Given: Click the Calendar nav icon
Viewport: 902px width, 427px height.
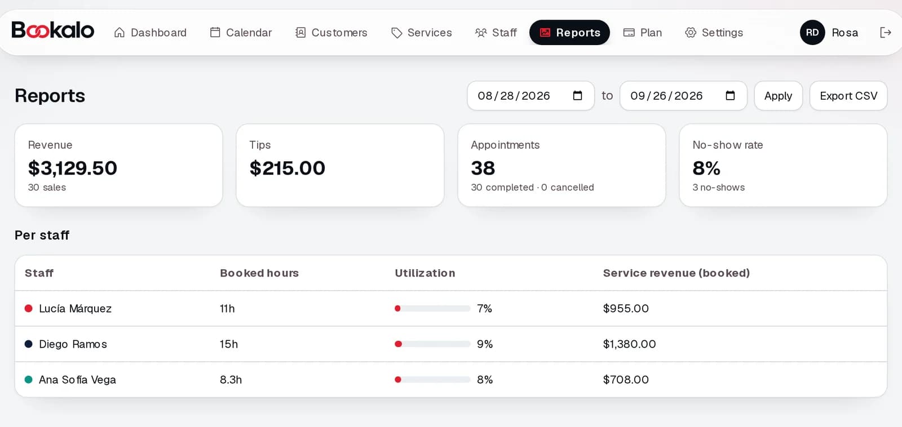Looking at the screenshot, I should [x=215, y=32].
